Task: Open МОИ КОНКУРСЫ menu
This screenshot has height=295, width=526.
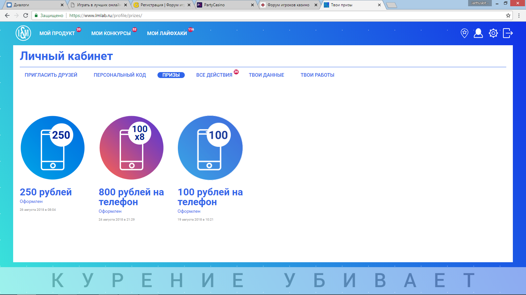Action: click(111, 33)
